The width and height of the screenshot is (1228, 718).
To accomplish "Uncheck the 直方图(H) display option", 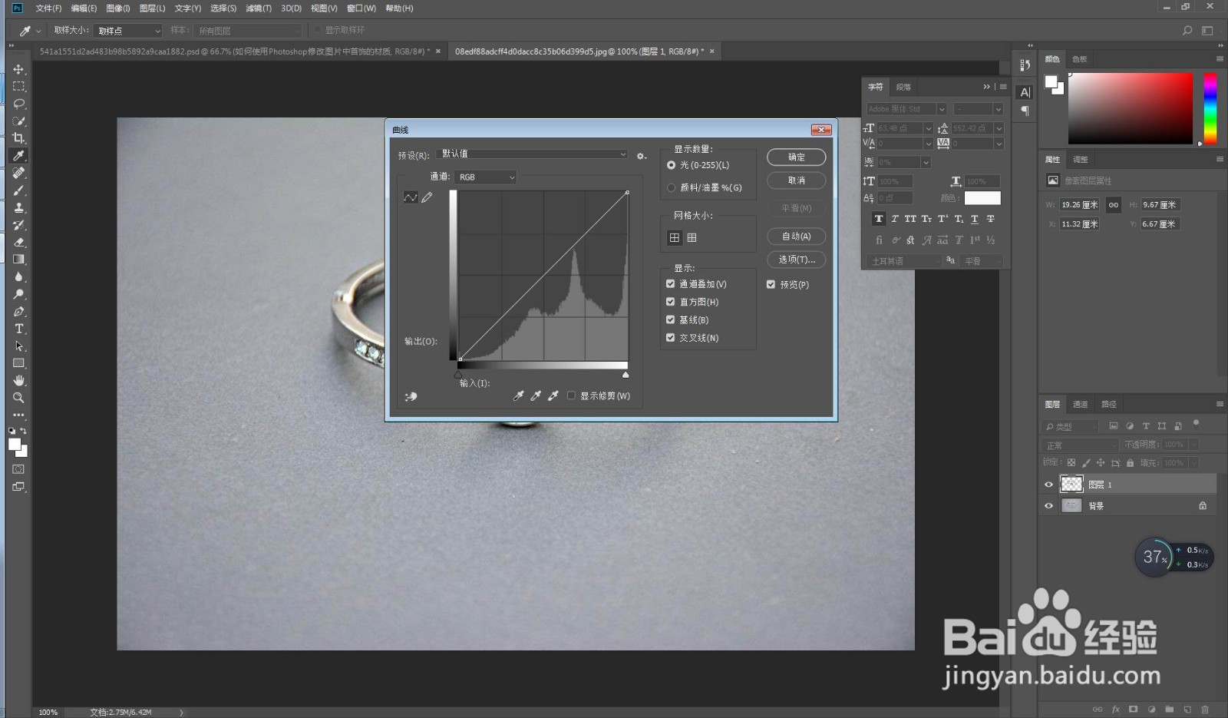I will pos(671,301).
